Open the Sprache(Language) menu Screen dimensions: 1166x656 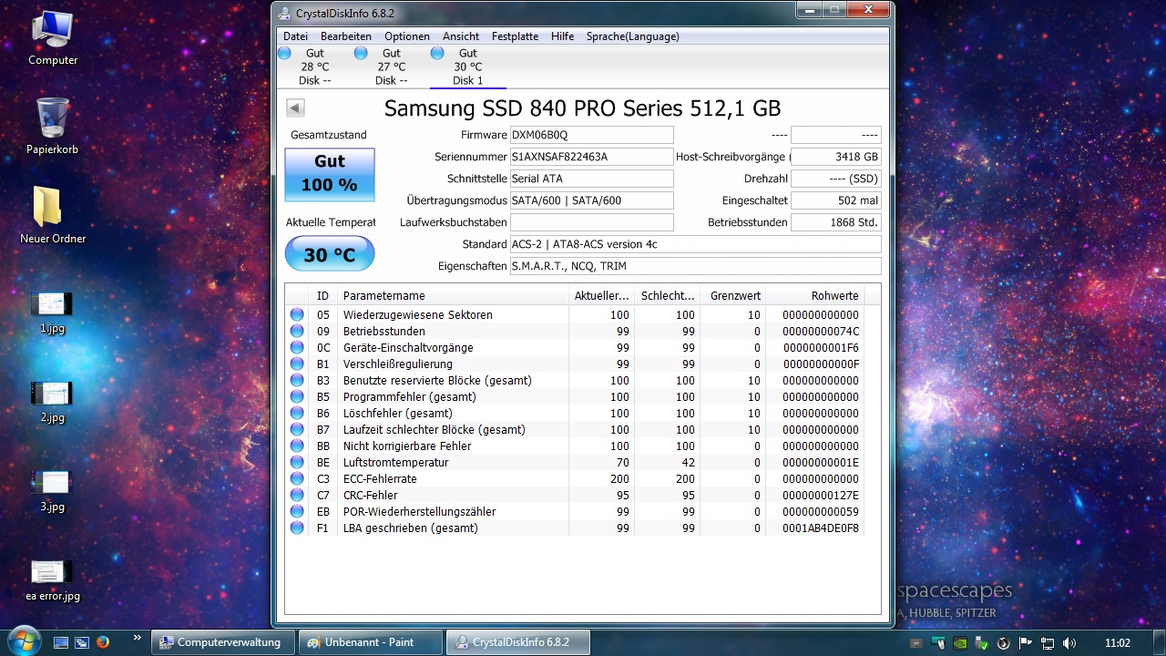coord(633,36)
